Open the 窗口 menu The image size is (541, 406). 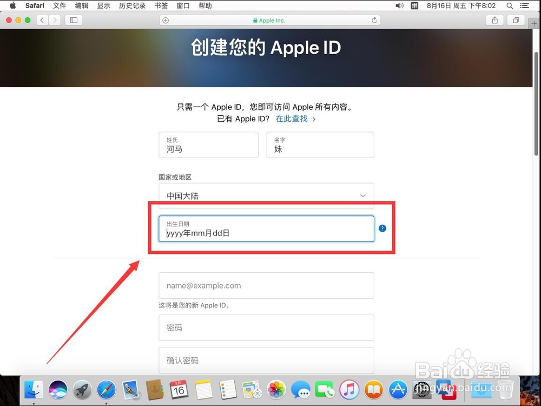[x=183, y=5]
